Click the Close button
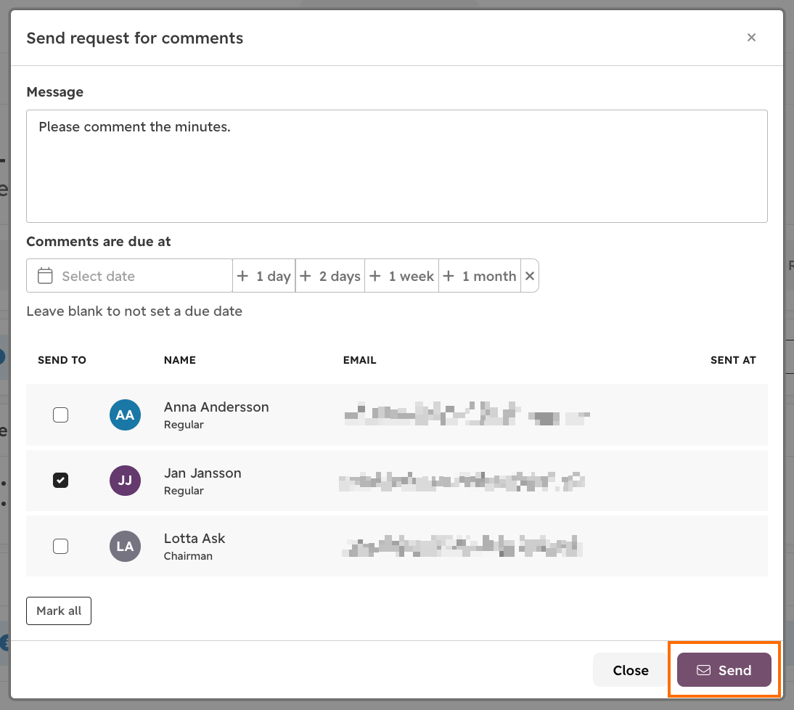This screenshot has height=710, width=794. coord(631,670)
